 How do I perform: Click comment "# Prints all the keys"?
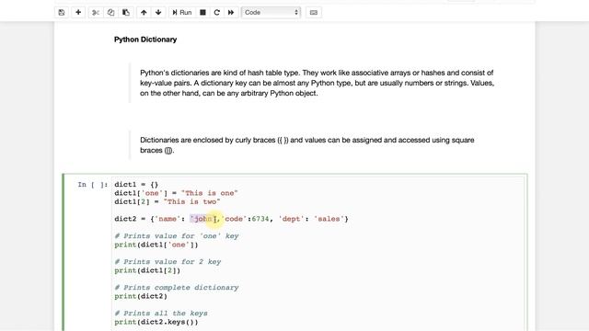[161, 313]
